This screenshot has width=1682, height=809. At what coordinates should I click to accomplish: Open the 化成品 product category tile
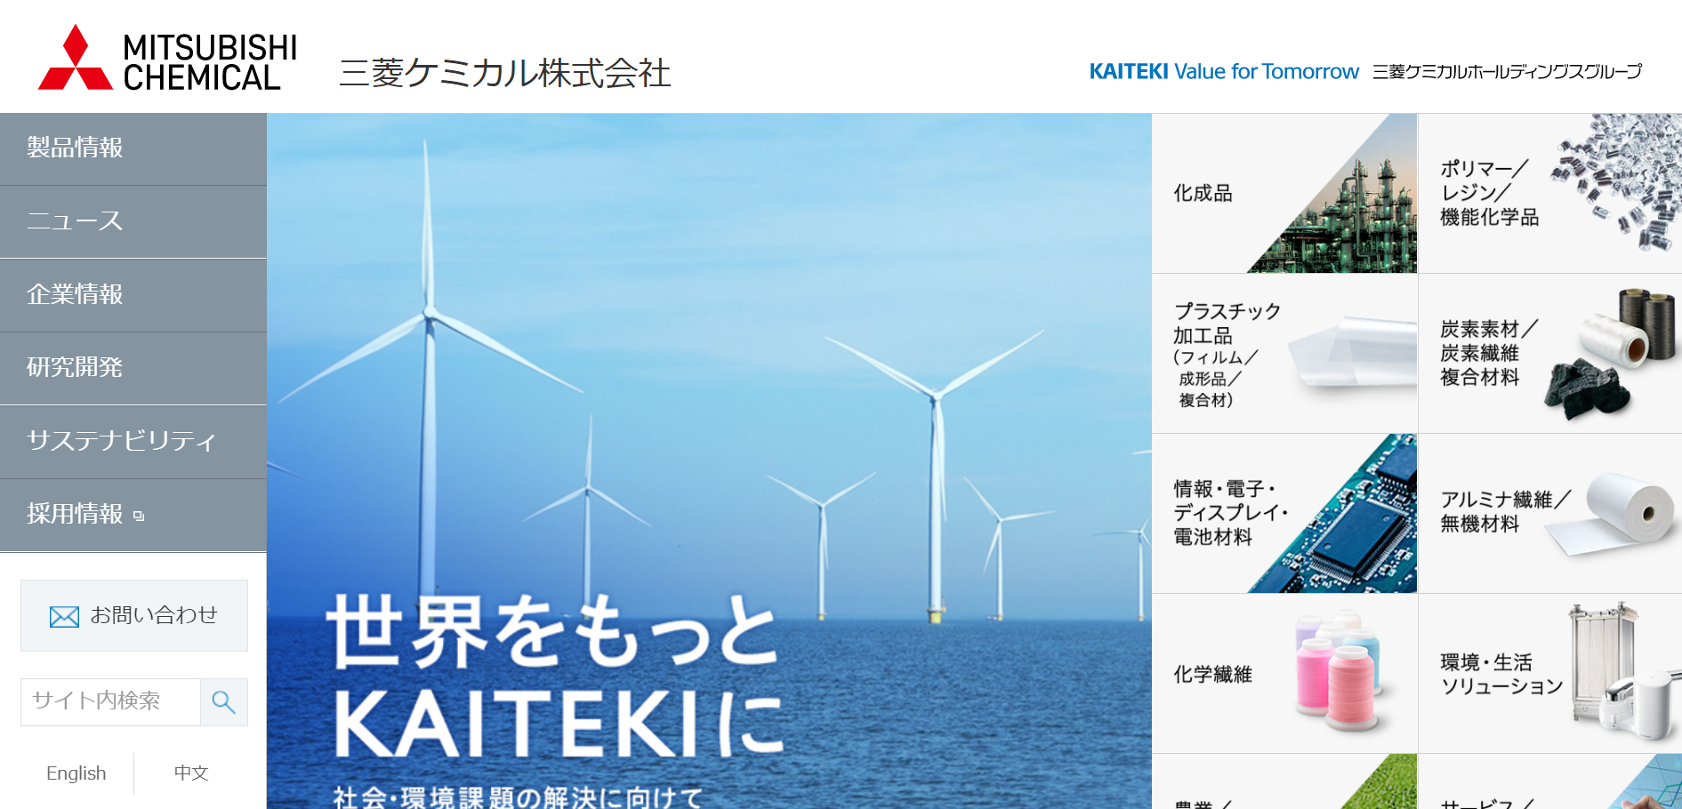click(x=1284, y=193)
